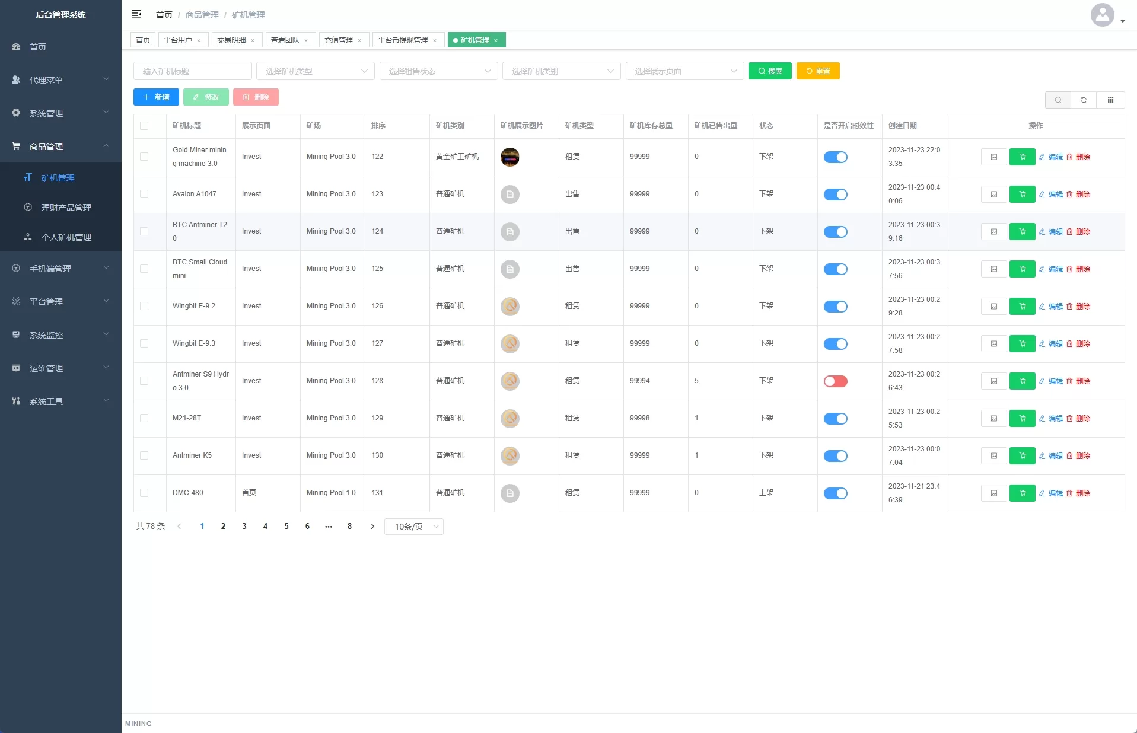Click the green cart icon for Avalon A1047
The width and height of the screenshot is (1137, 733).
[1022, 195]
